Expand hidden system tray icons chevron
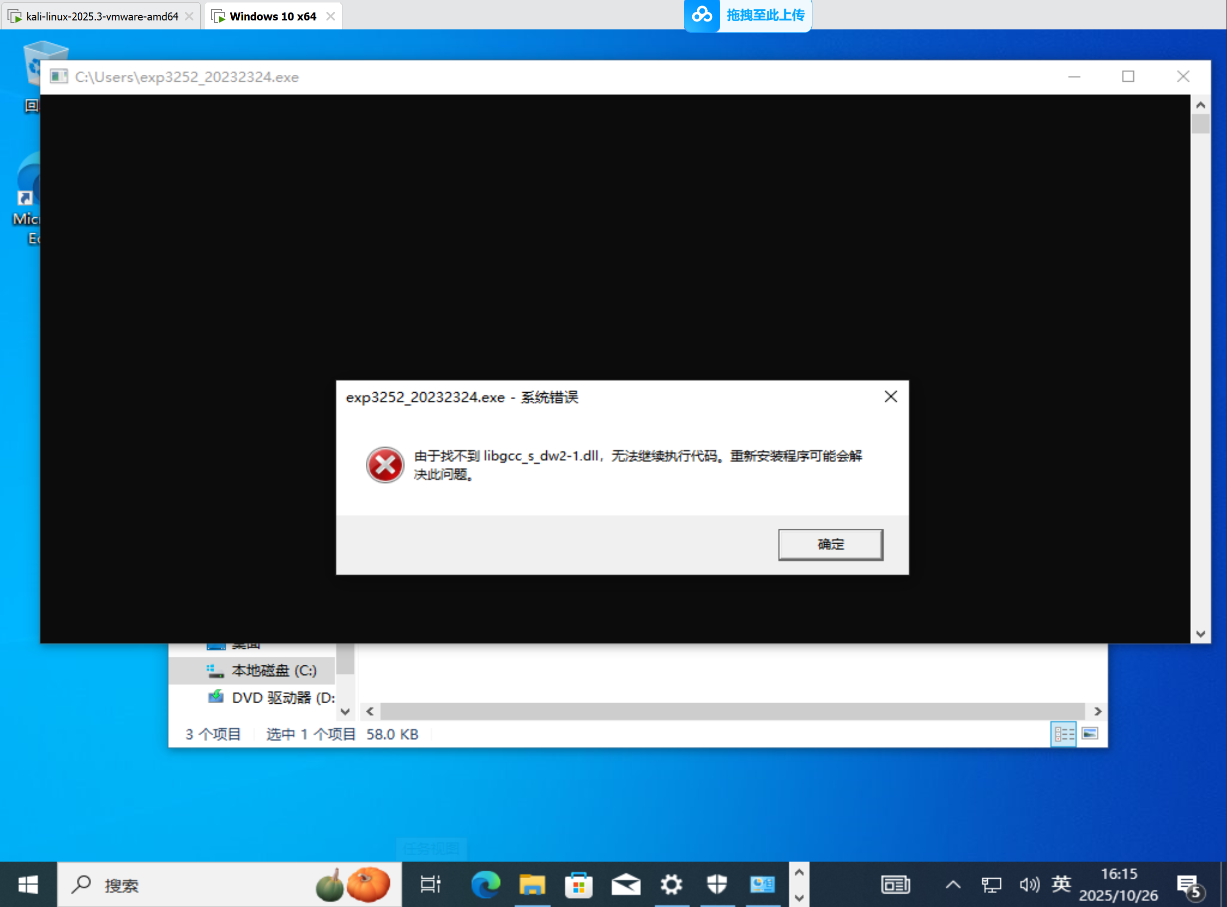 [x=953, y=885]
